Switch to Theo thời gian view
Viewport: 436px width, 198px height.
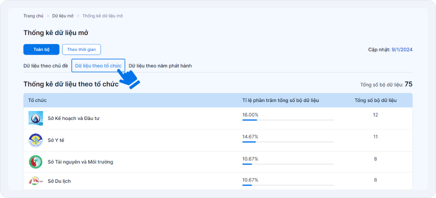point(81,49)
